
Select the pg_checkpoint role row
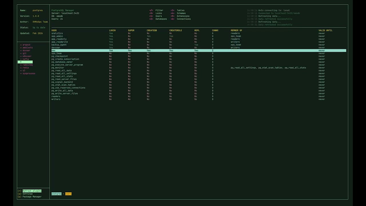pyautogui.click(x=199, y=56)
